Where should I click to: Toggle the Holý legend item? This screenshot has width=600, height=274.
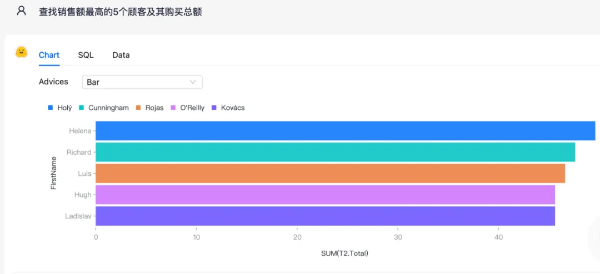coord(59,108)
